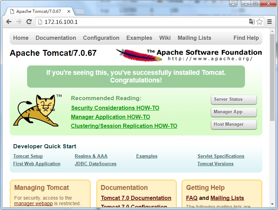The width and height of the screenshot is (278, 210).
Task: Click the Developer Quick Start heading
Action: point(45,146)
